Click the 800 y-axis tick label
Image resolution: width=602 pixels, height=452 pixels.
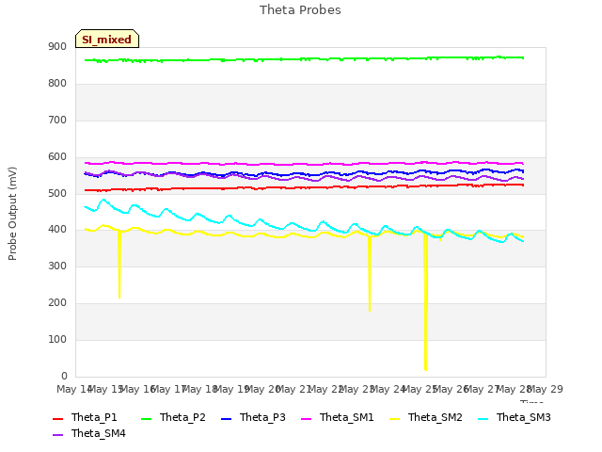pyautogui.click(x=57, y=84)
